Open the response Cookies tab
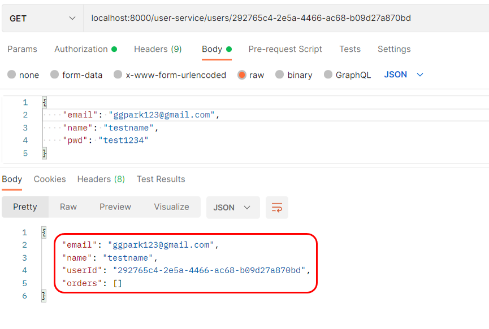 point(50,179)
